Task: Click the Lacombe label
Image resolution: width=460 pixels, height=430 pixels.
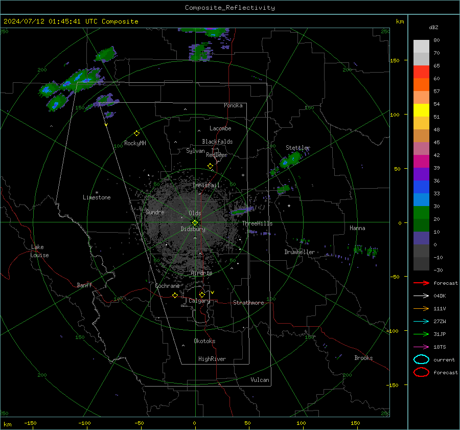Action: click(220, 128)
